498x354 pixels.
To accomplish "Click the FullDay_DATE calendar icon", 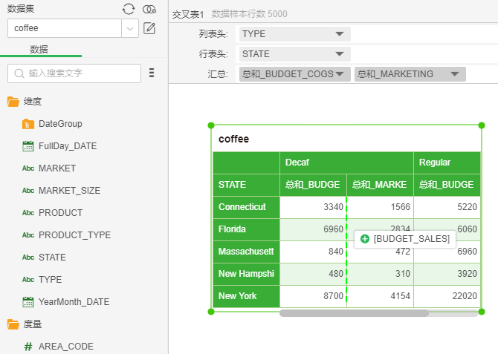I will (x=28, y=146).
